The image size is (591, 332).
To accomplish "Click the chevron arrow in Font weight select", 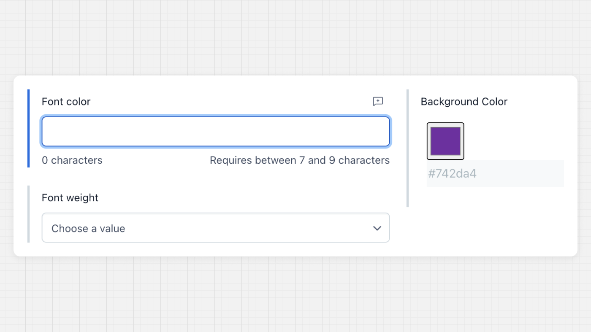I will click(x=377, y=228).
